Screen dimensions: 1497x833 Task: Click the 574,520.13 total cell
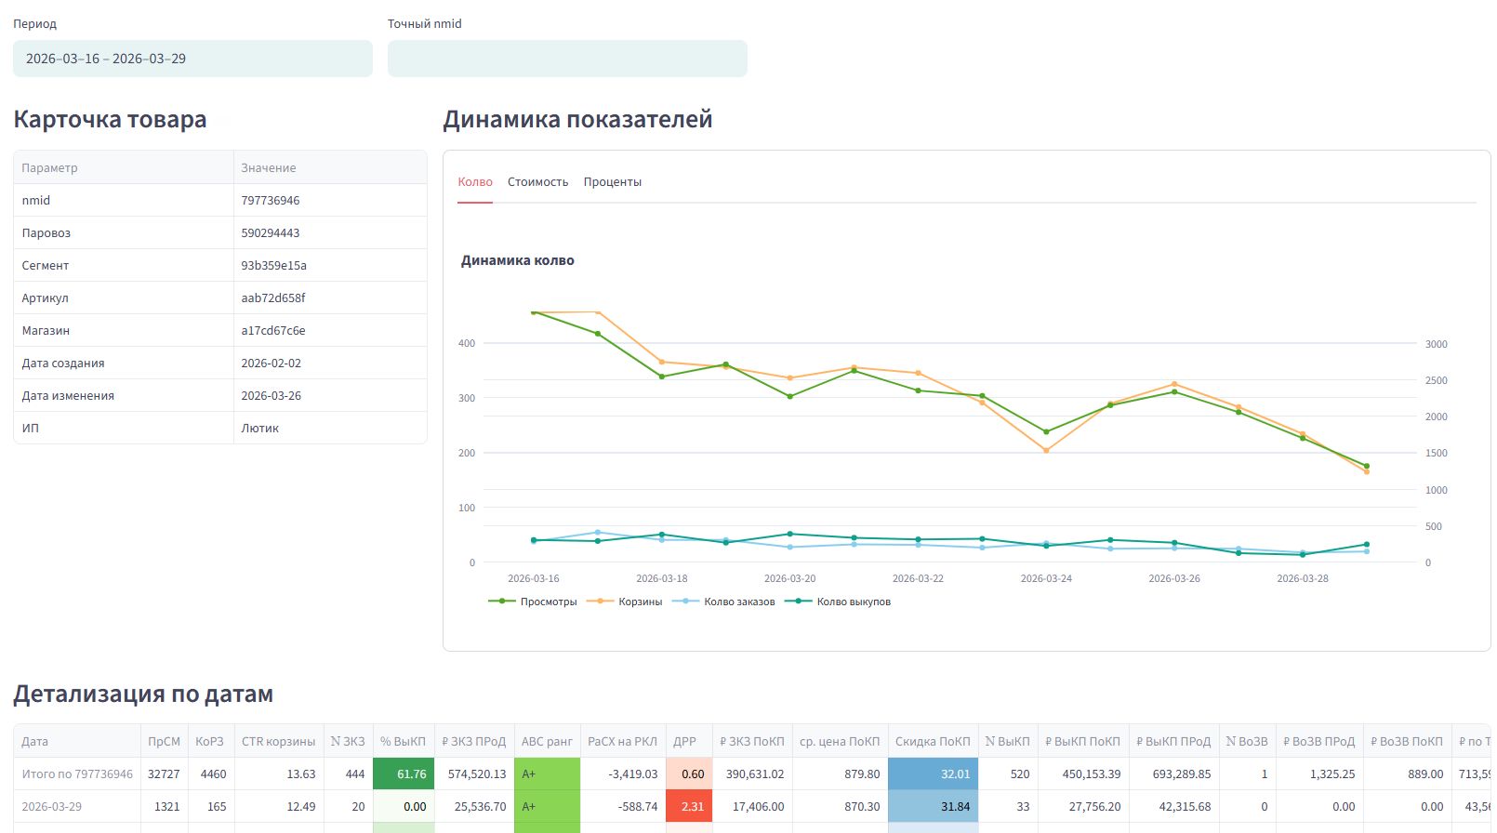coord(474,773)
